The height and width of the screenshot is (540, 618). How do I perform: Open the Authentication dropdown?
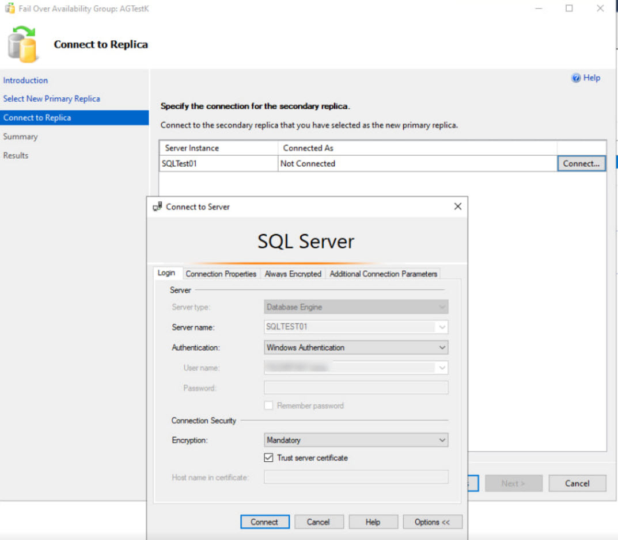tap(442, 347)
